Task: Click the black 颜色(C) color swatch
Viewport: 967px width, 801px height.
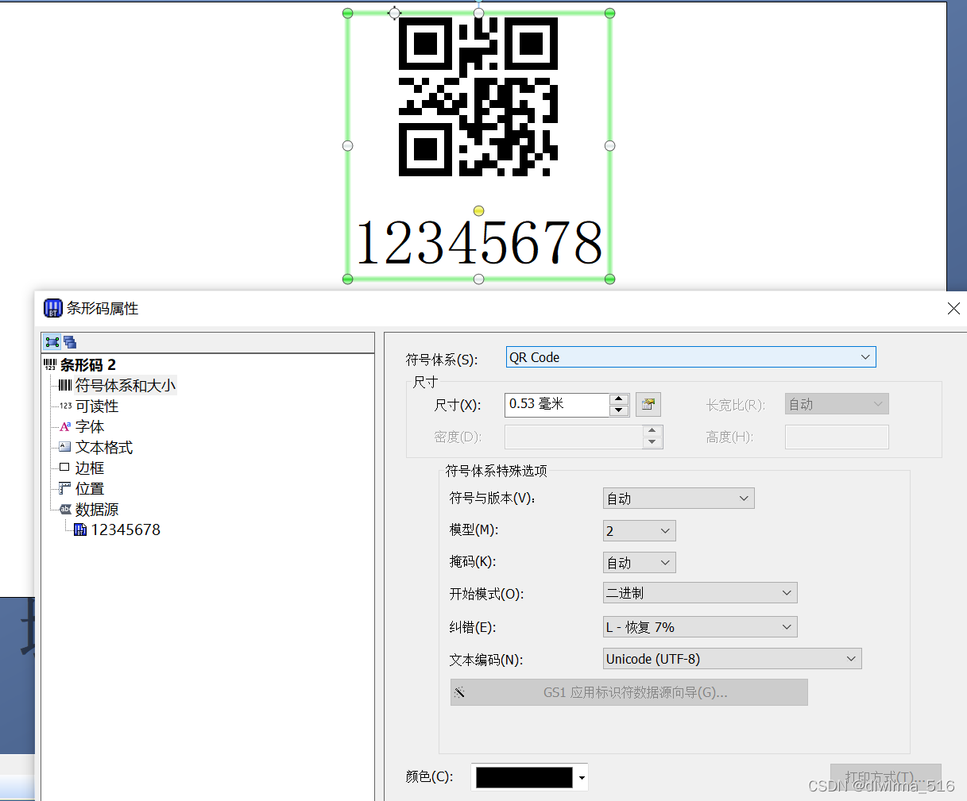Action: pyautogui.click(x=524, y=777)
